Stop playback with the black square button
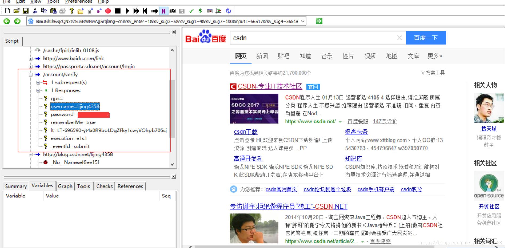505x248 pixels. pyautogui.click(x=117, y=11)
